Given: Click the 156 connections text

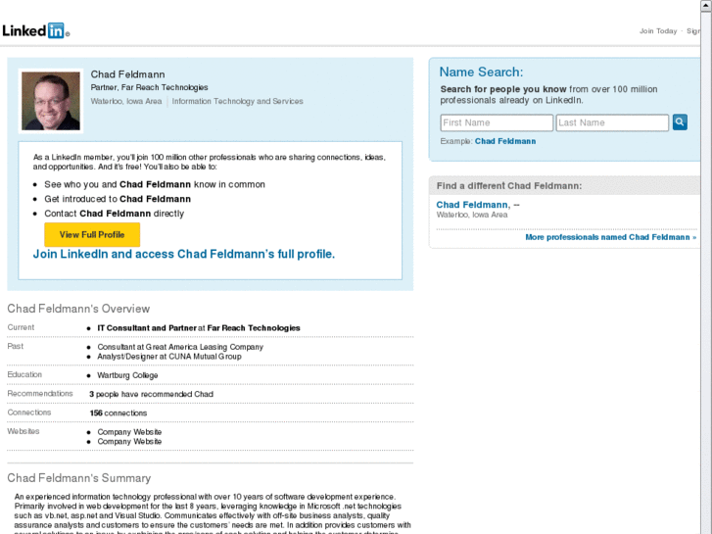Looking at the screenshot, I should tap(119, 413).
